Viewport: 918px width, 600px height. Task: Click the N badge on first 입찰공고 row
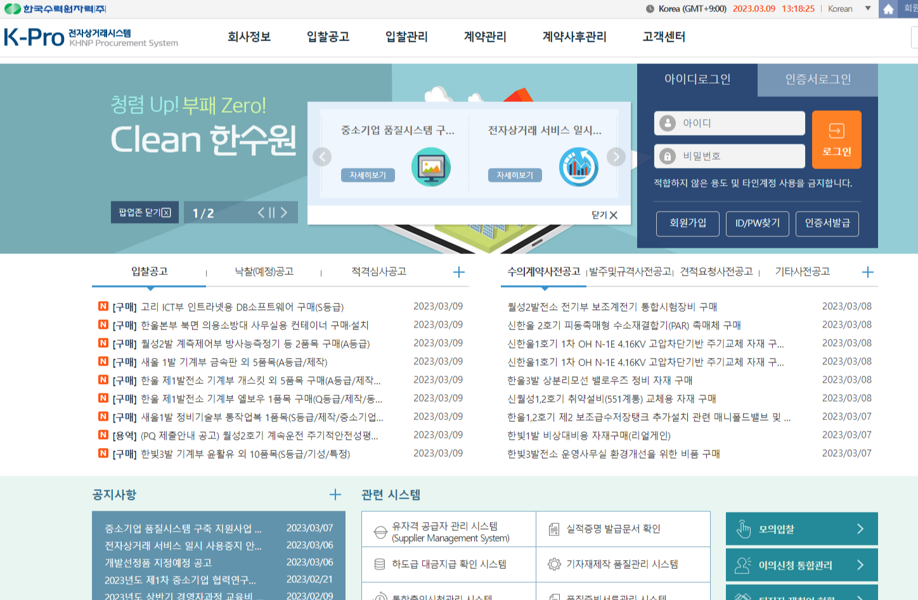[x=103, y=307]
